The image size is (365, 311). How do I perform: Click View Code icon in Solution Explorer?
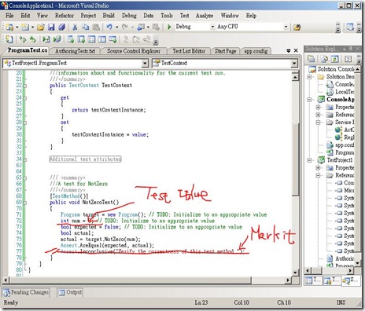[x=348, y=59]
